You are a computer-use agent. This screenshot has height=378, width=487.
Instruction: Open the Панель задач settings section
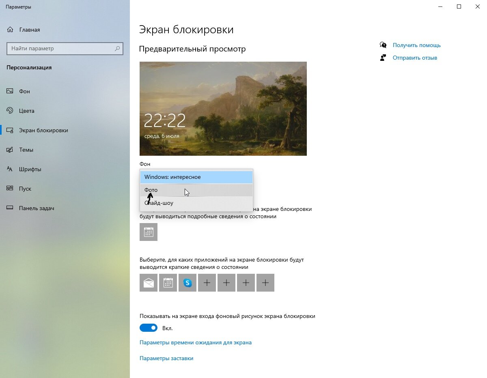pyautogui.click(x=65, y=208)
